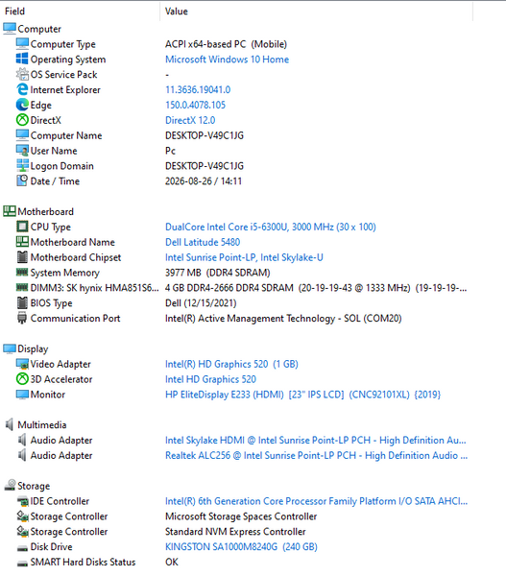
Task: Click the 3D Accelerator icon
Action: [22, 379]
